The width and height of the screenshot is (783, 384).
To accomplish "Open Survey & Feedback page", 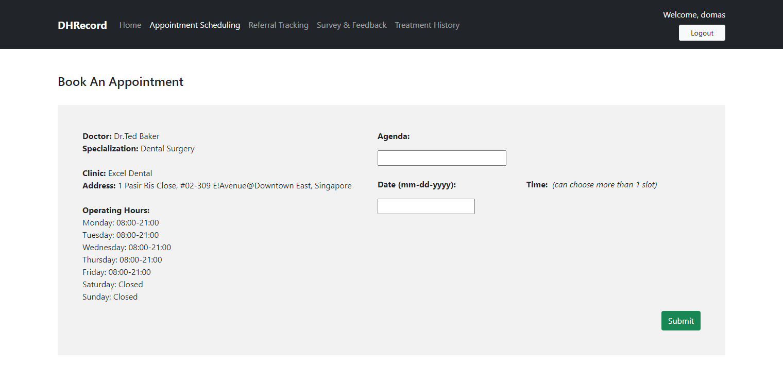I will [351, 25].
